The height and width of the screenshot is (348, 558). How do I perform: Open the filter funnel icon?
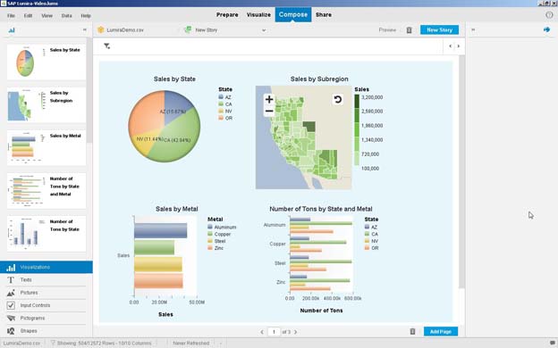pyautogui.click(x=106, y=46)
